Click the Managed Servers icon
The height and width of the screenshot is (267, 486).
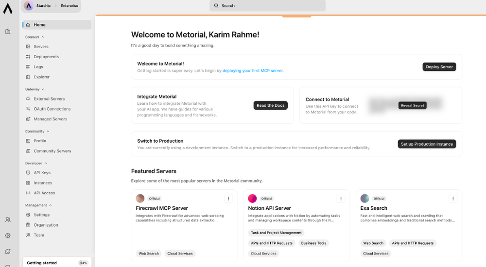click(28, 119)
